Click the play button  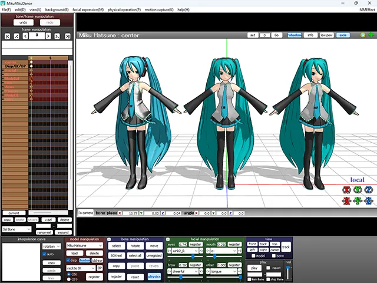coord(254,268)
